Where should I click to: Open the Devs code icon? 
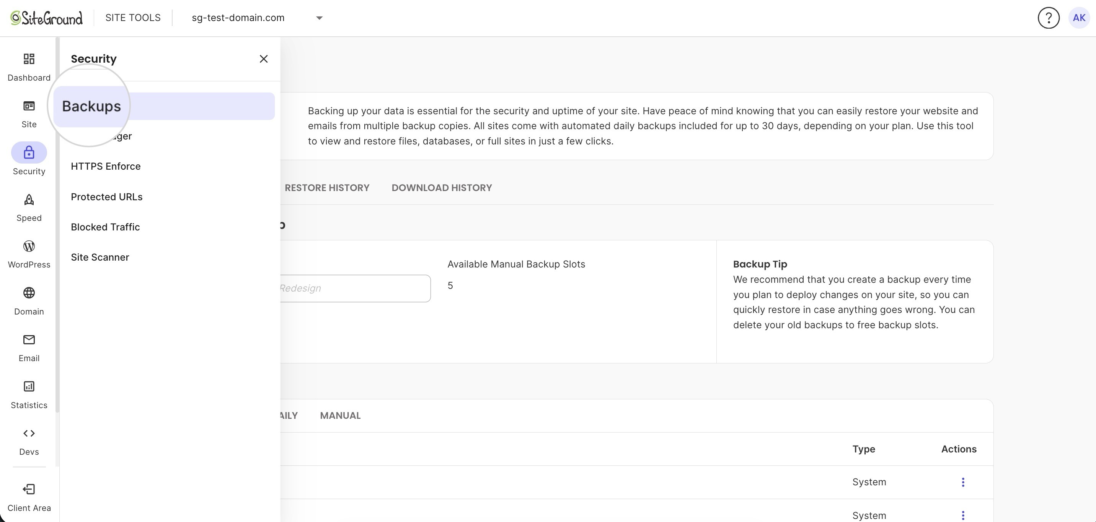[x=29, y=433]
